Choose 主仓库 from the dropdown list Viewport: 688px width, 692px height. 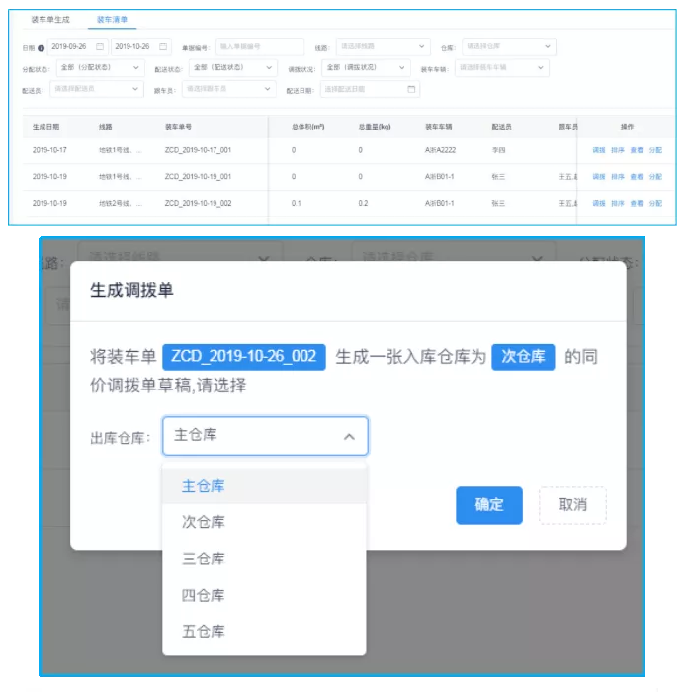[264, 486]
